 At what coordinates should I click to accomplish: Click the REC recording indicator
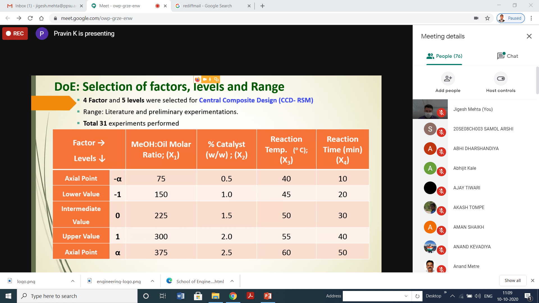(x=15, y=33)
